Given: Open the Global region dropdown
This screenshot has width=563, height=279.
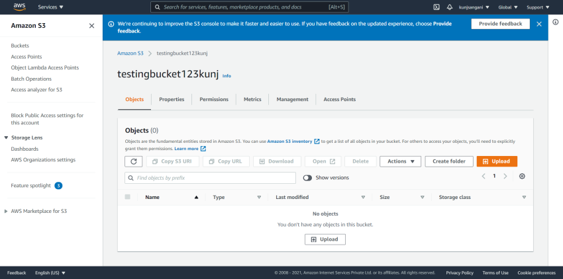Looking at the screenshot, I should coord(508,7).
